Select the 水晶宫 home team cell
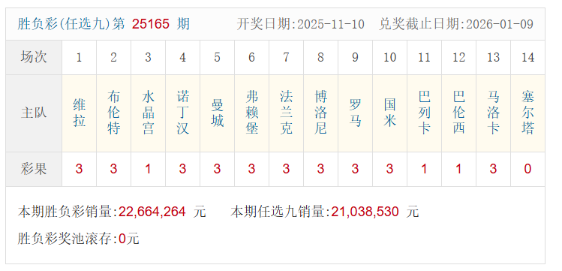 click(x=148, y=113)
